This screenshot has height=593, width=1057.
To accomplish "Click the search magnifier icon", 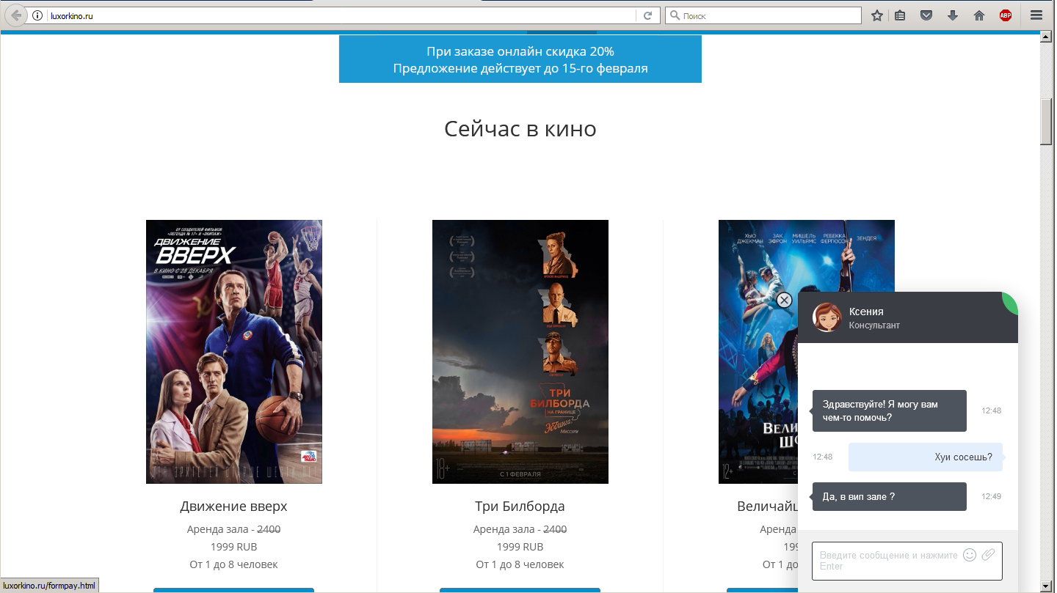I will click(x=674, y=15).
